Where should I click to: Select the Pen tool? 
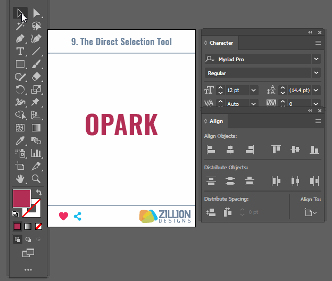click(x=20, y=39)
